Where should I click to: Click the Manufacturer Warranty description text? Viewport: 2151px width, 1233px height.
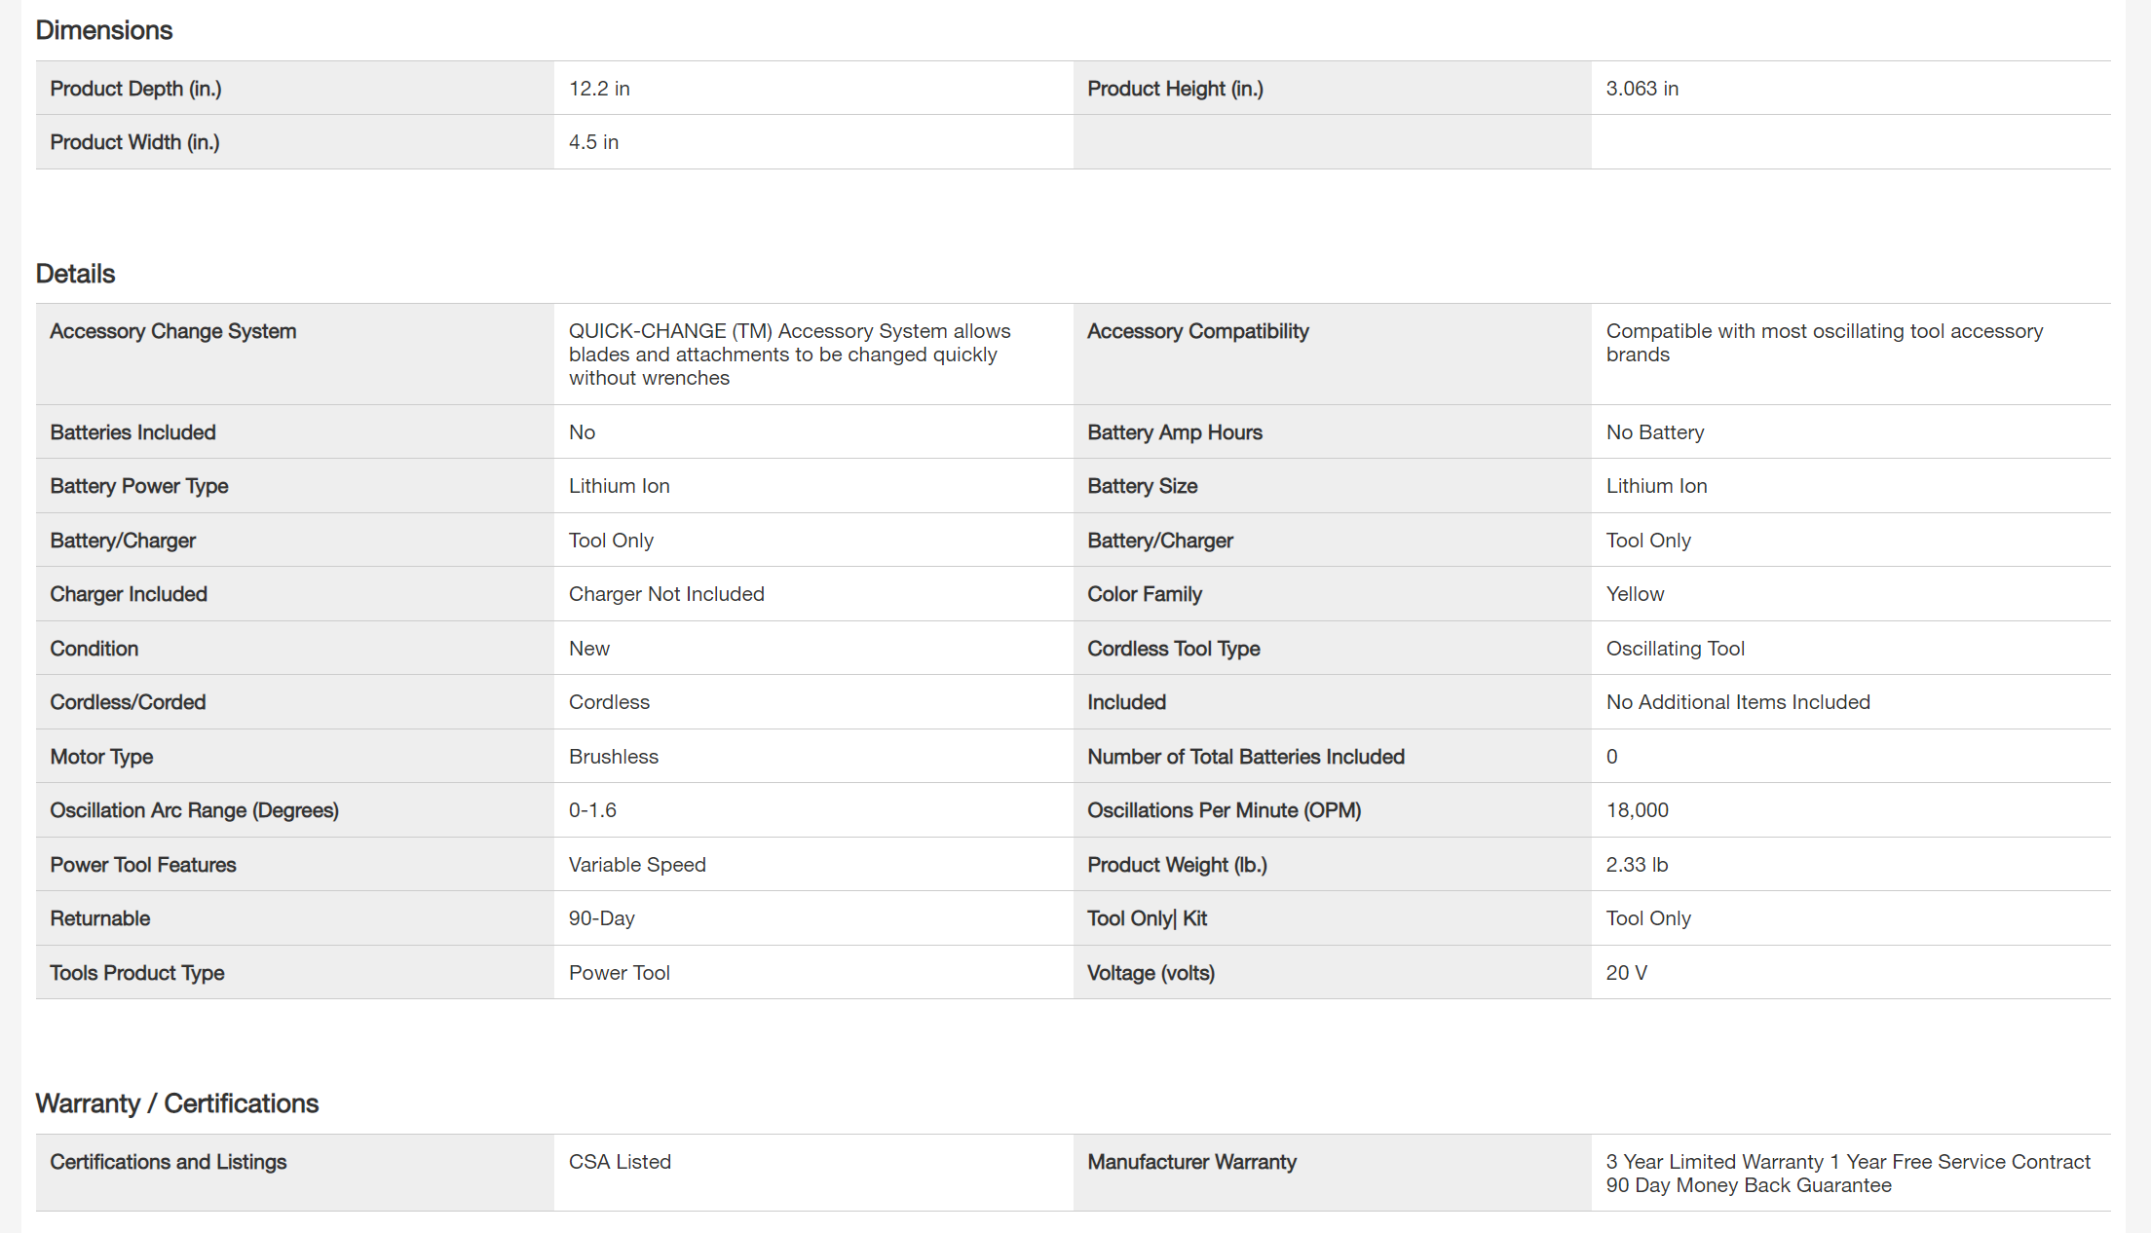pyautogui.click(x=1847, y=1174)
